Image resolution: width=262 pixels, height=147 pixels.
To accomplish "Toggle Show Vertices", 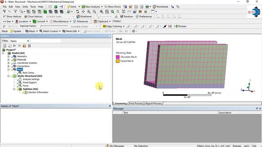I will pyautogui.click(x=12, y=16).
